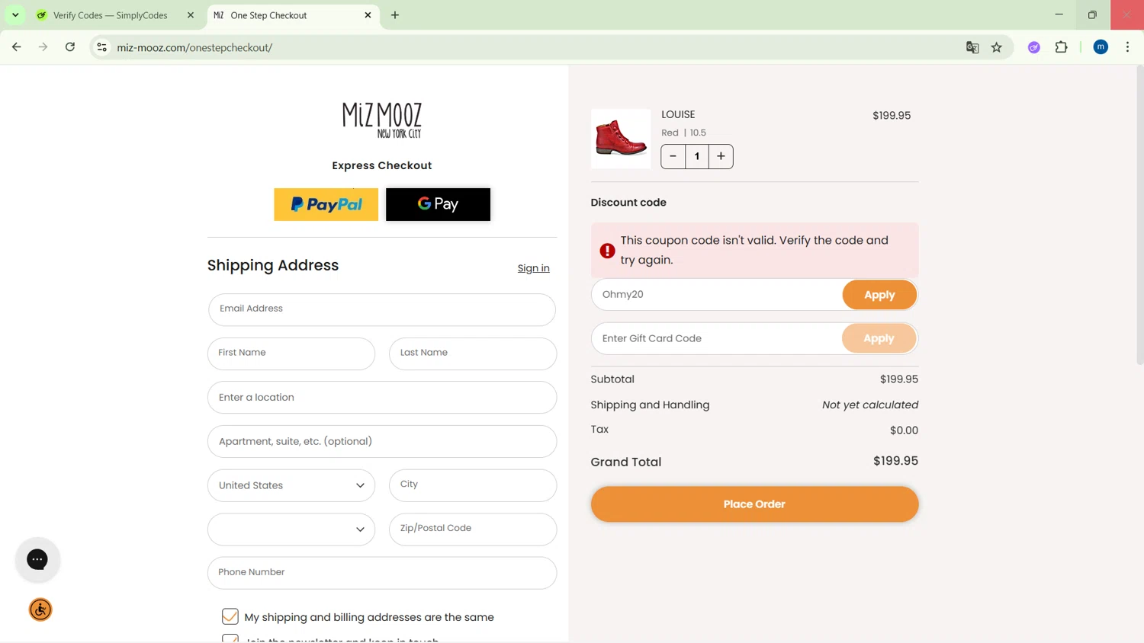Close the One Step Checkout tab
The image size is (1144, 643).
click(368, 15)
